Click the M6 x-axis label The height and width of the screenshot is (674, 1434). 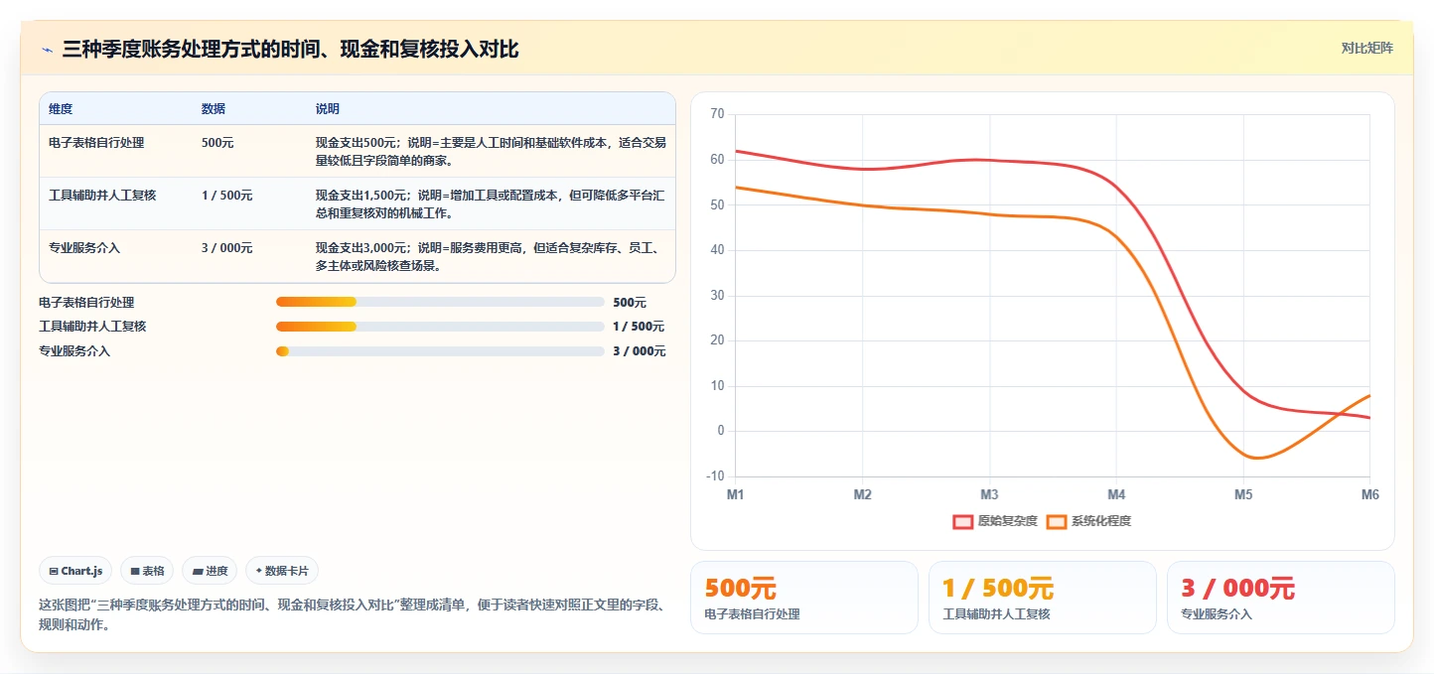tap(1369, 494)
